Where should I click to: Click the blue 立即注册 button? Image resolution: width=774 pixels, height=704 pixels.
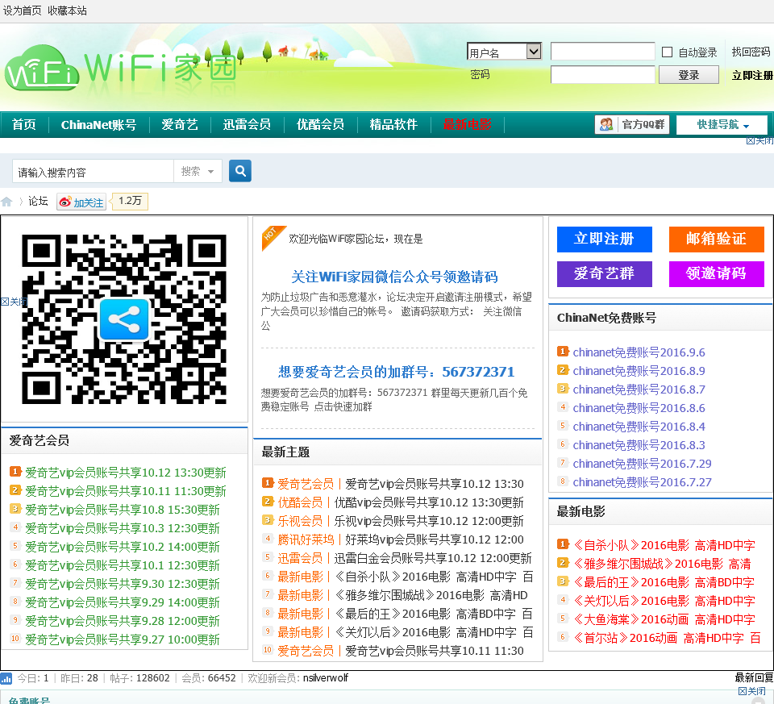coord(604,239)
